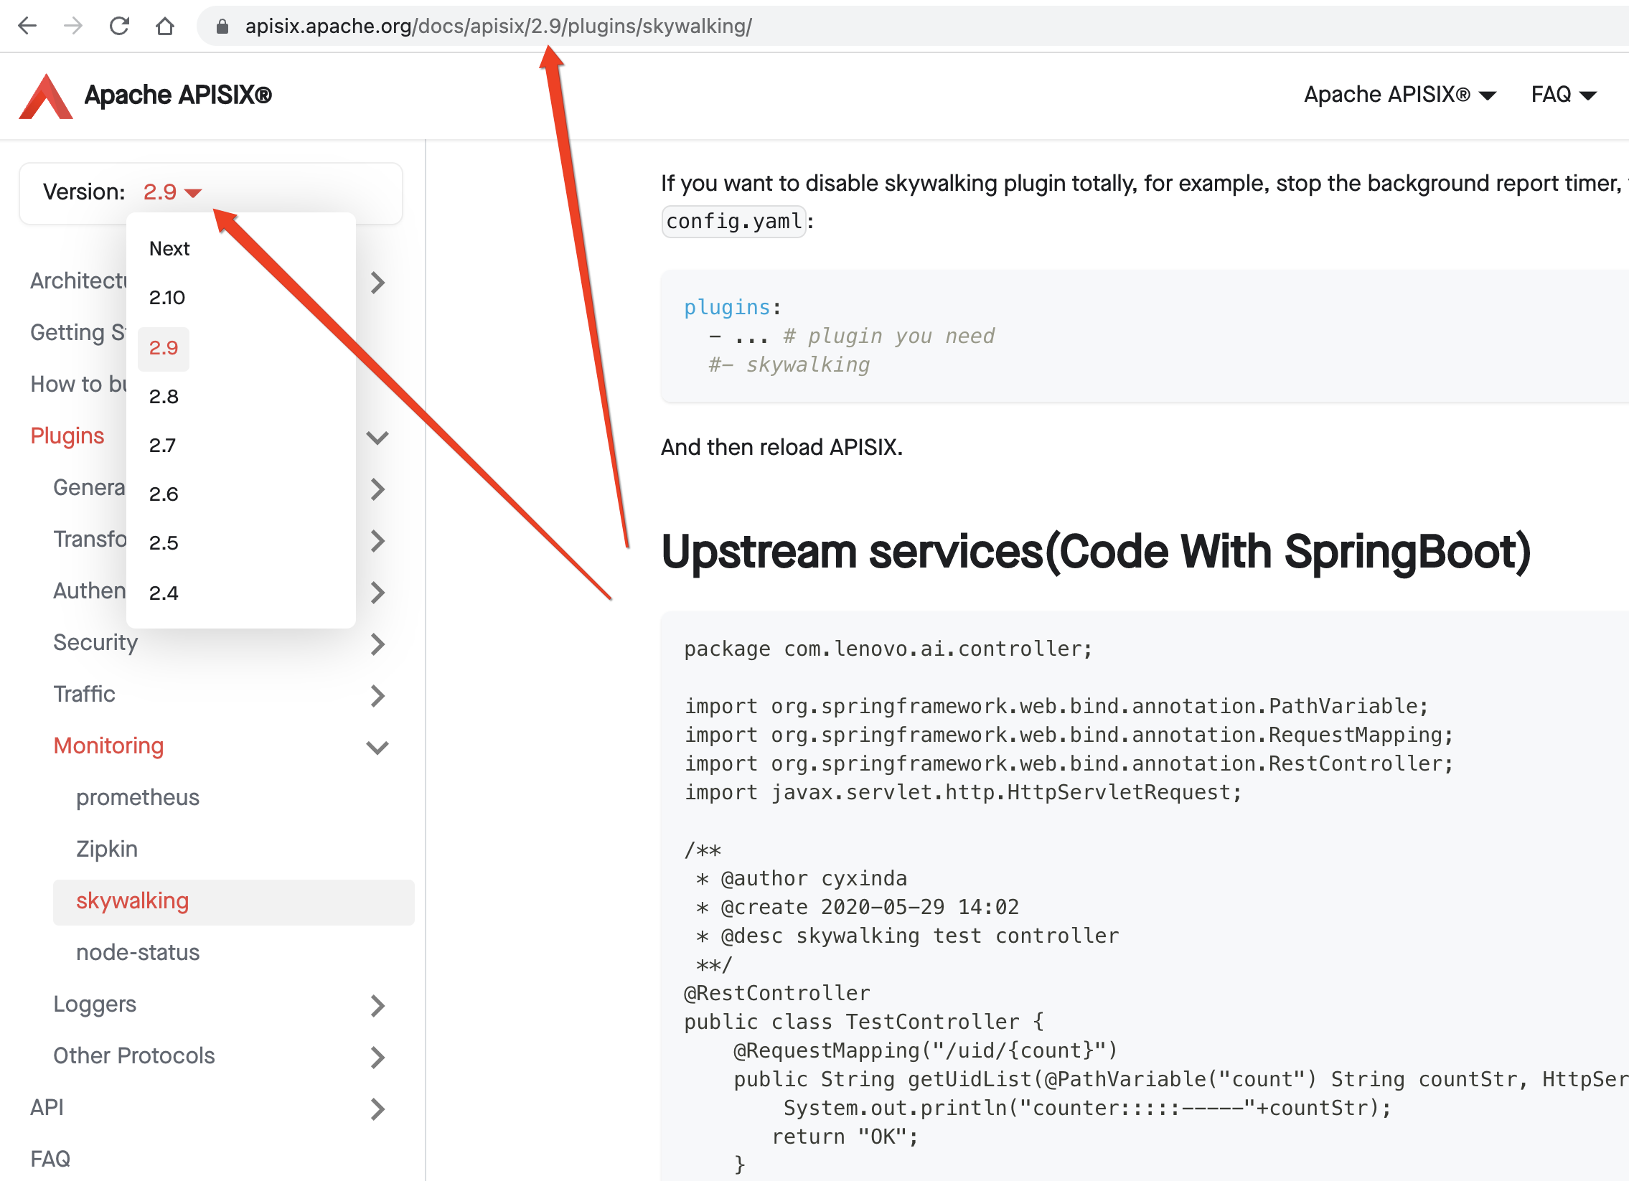Screen dimensions: 1629x1181
Task: Open the FAQ navbar dropdown
Action: (x=1563, y=95)
